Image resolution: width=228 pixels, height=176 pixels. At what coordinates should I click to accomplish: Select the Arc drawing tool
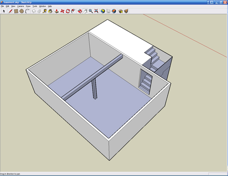coord(28,11)
